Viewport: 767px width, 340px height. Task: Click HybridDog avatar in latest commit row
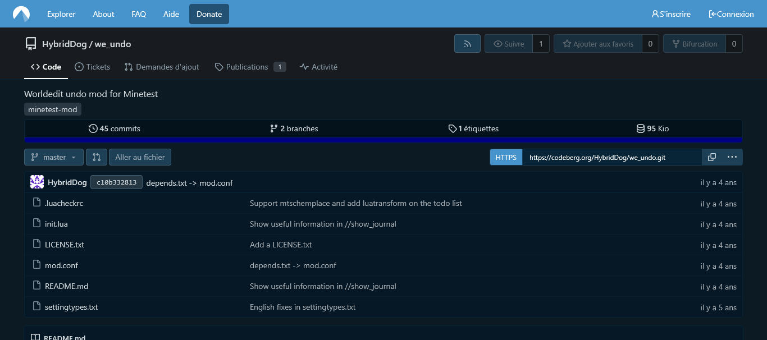point(37,182)
